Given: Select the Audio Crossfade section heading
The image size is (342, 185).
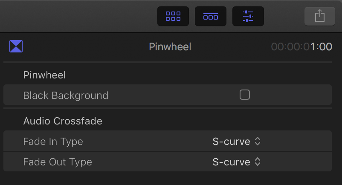Looking at the screenshot, I should pos(63,121).
